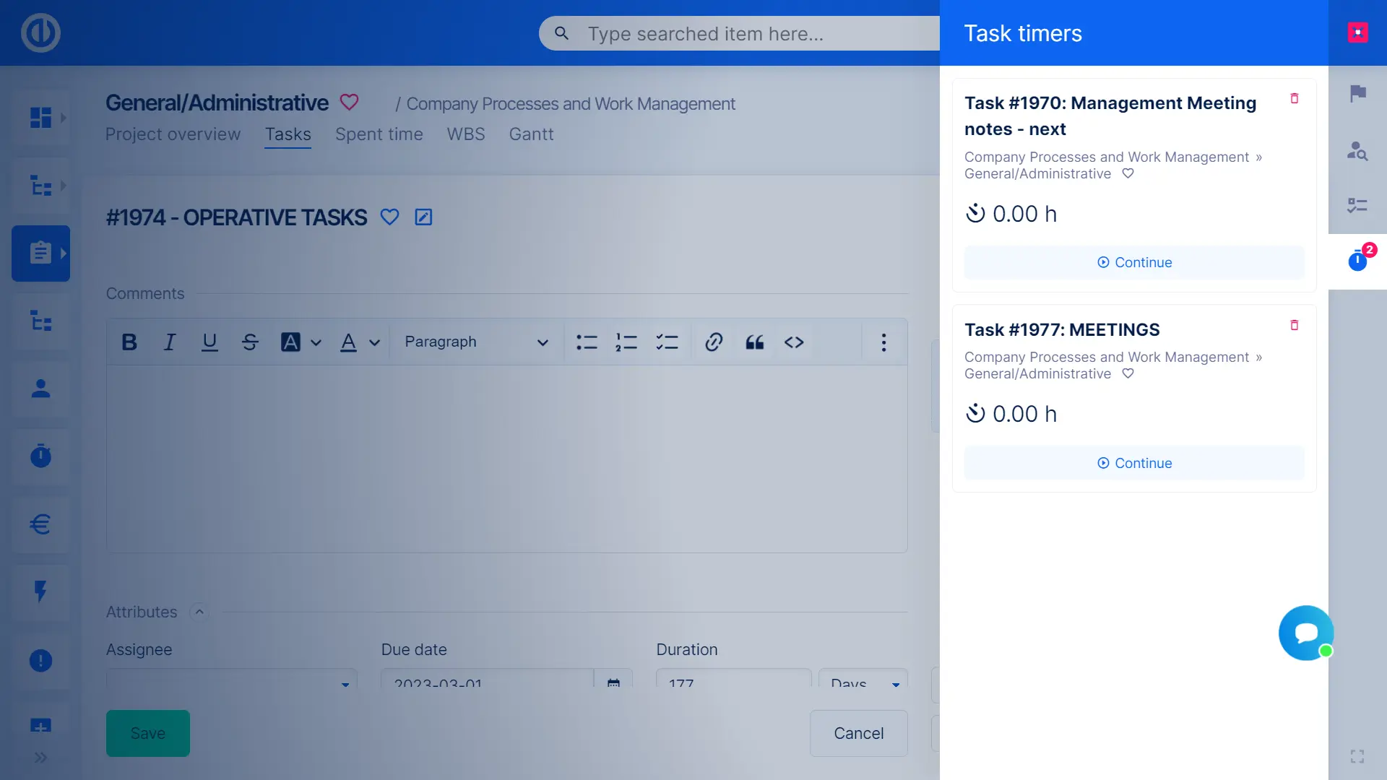This screenshot has height=780, width=1387.
Task: Open the live chat bubble
Action: coord(1305,633)
